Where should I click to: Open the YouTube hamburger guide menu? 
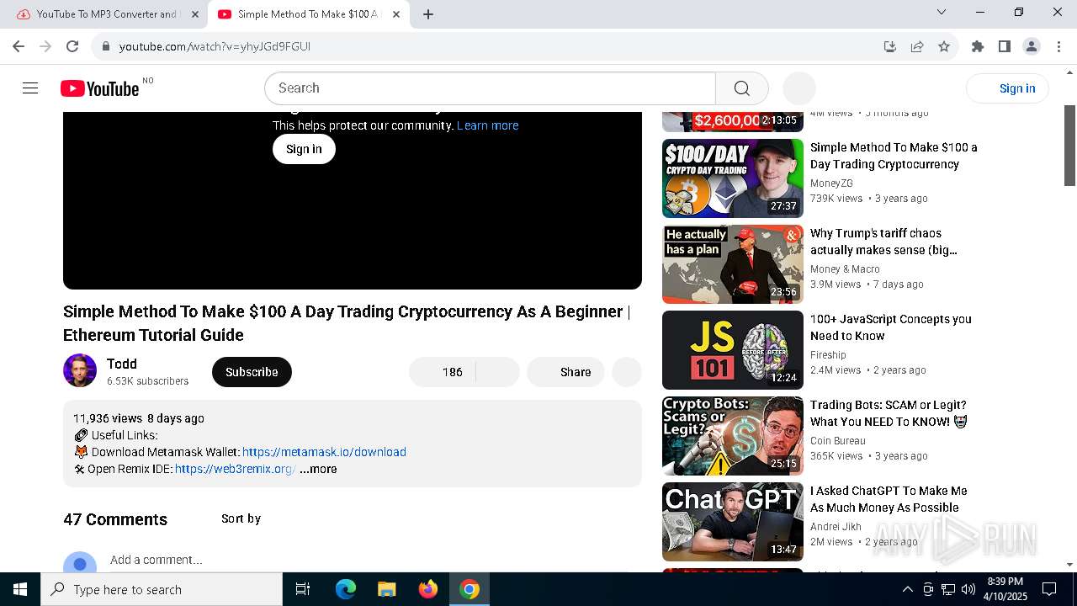pos(30,88)
